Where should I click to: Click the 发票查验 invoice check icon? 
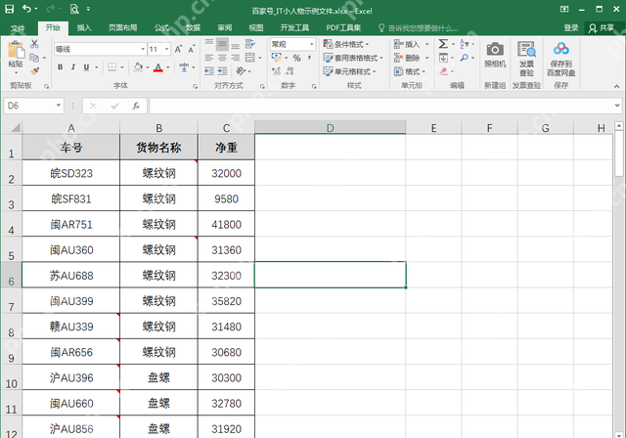[526, 55]
